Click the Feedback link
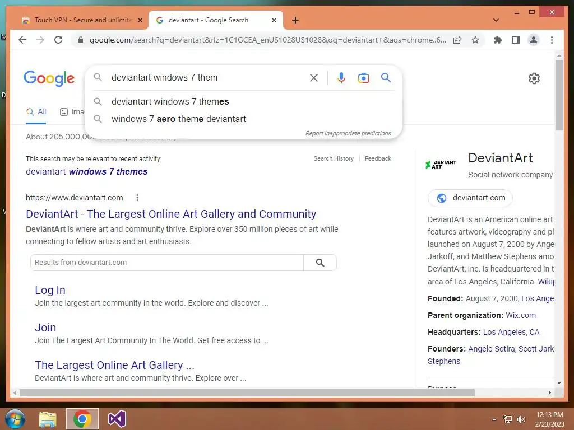 [378, 158]
